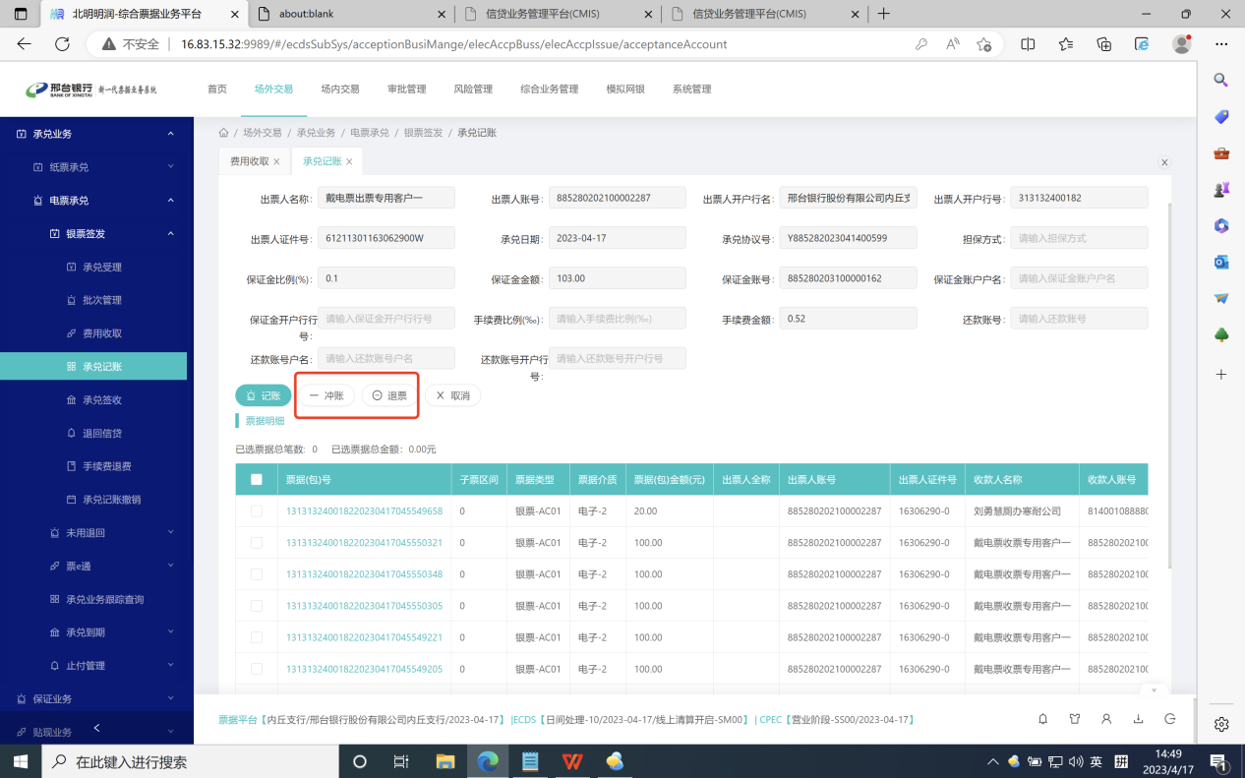The width and height of the screenshot is (1245, 778).
Task: Open Edge browser settings gear in sidebar
Action: [1221, 724]
